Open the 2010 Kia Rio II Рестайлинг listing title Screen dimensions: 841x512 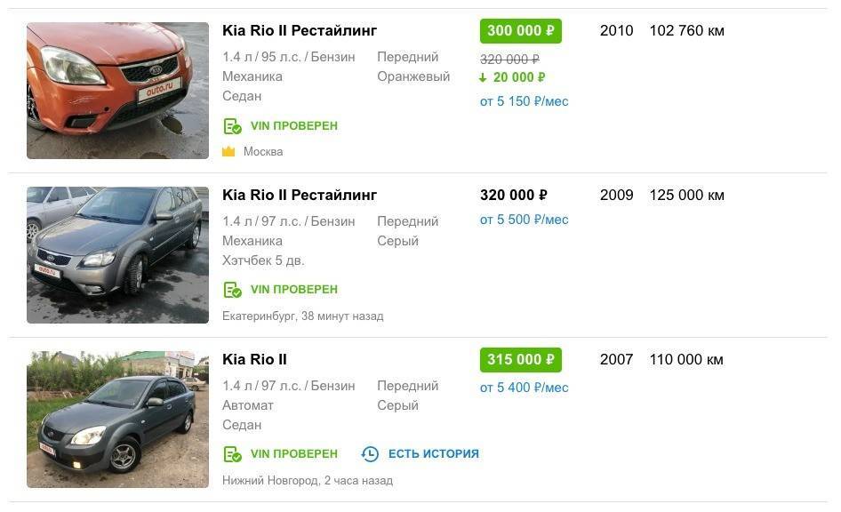300,31
